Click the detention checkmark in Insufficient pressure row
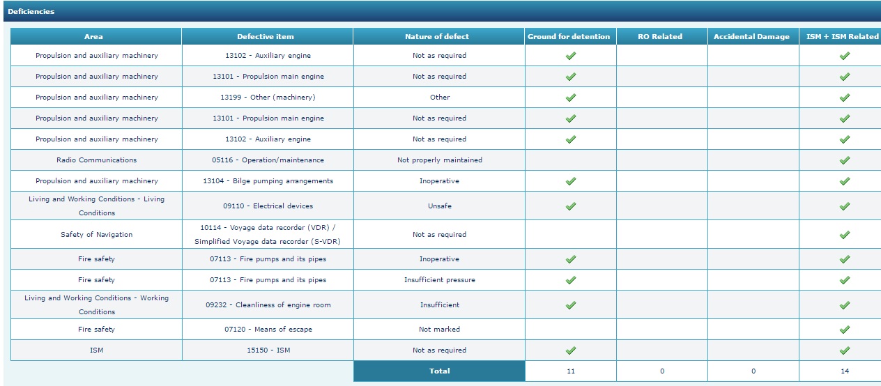Image resolution: width=881 pixels, height=386 pixels. (571, 280)
